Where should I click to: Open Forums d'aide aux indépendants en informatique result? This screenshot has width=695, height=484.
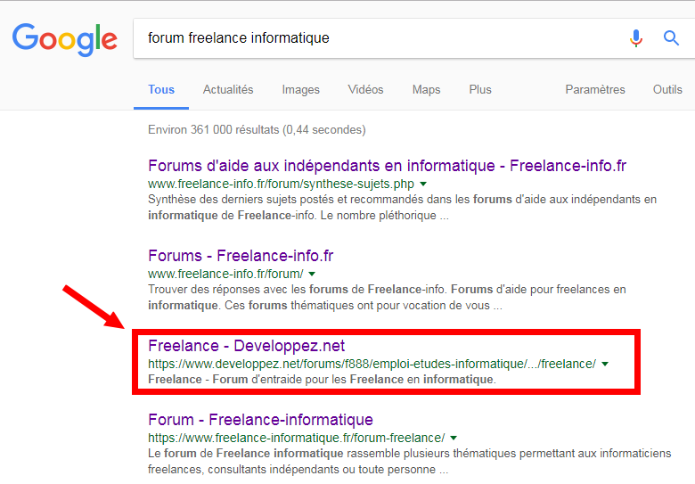point(387,166)
